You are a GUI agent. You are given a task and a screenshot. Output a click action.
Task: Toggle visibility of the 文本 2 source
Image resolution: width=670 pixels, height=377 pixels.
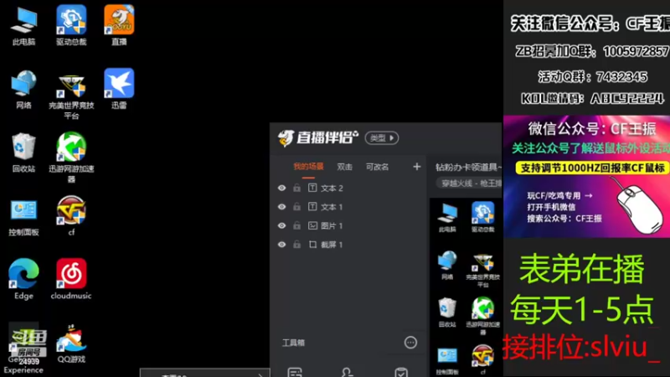click(x=281, y=188)
